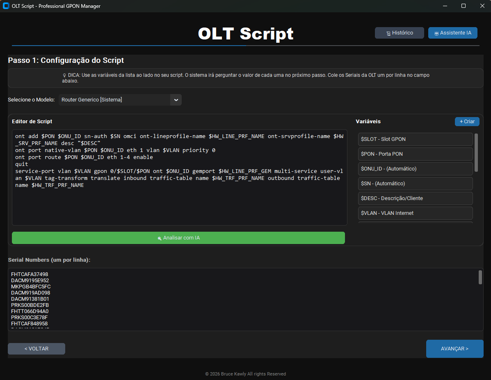Click the Serial Numbers scrollbar thumb

click(480, 277)
